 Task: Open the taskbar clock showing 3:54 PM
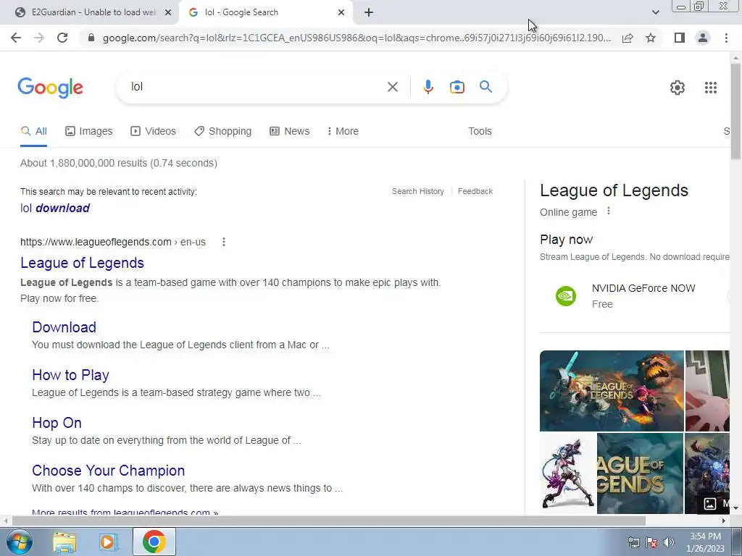coord(705,542)
